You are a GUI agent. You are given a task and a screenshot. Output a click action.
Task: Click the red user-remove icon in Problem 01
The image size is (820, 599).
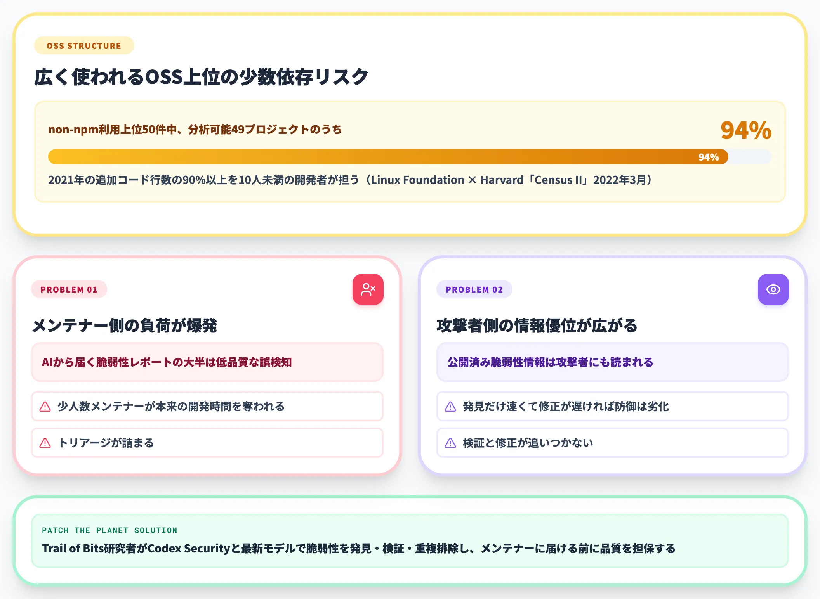368,289
